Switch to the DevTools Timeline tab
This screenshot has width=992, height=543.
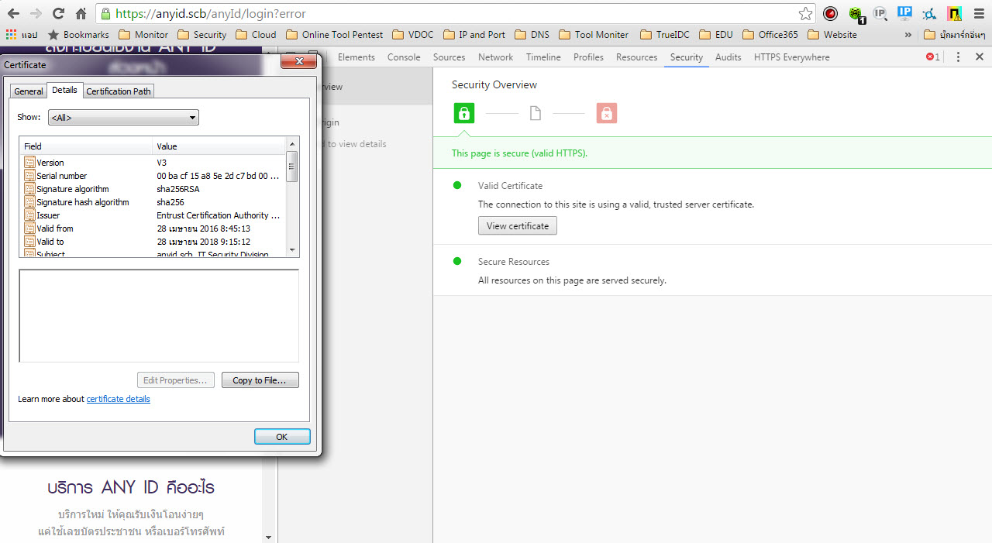pyautogui.click(x=543, y=57)
